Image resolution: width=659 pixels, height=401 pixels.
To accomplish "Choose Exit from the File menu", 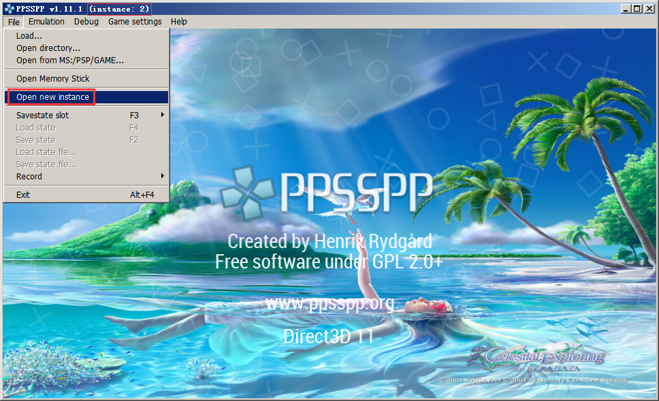I will 86,195.
